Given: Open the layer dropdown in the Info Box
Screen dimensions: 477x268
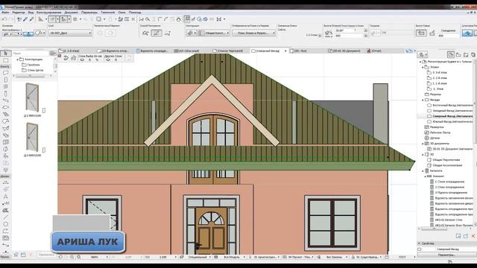Looking at the screenshot, I should (69, 33).
